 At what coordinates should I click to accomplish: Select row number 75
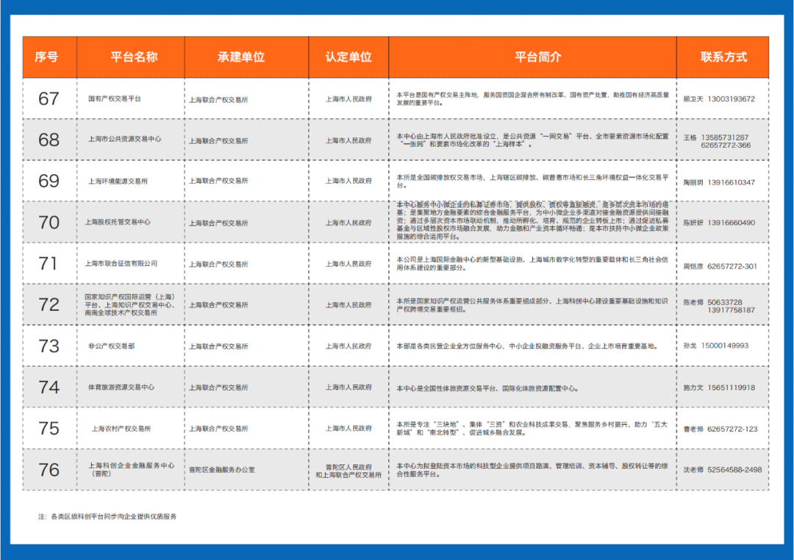[x=49, y=428]
